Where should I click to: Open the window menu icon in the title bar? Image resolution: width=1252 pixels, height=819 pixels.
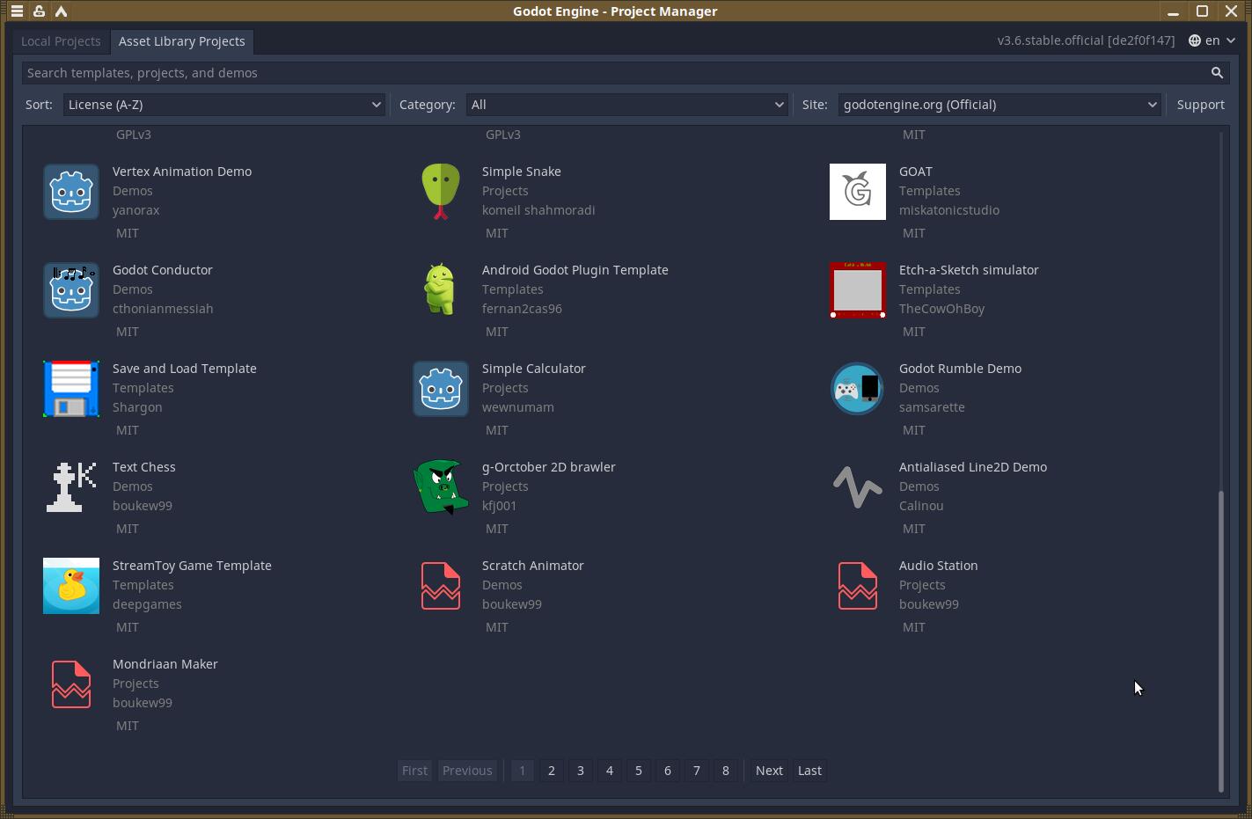pyautogui.click(x=17, y=11)
